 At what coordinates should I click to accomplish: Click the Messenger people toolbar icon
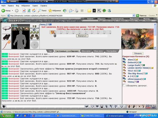pyautogui.click(x=109, y=10)
